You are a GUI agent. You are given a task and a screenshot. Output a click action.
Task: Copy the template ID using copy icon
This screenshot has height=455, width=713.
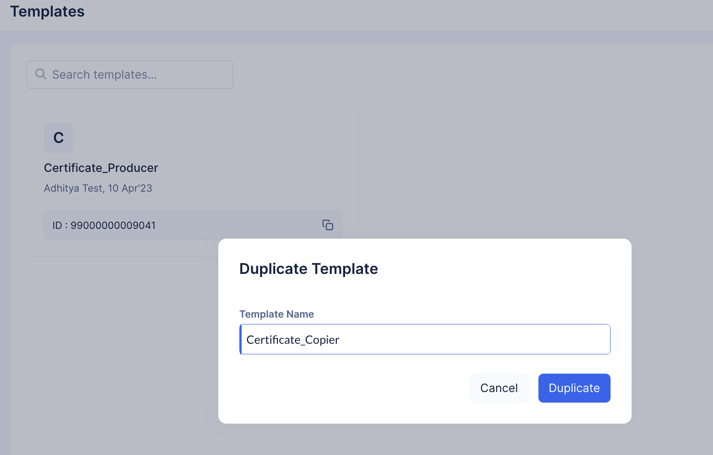[328, 225]
